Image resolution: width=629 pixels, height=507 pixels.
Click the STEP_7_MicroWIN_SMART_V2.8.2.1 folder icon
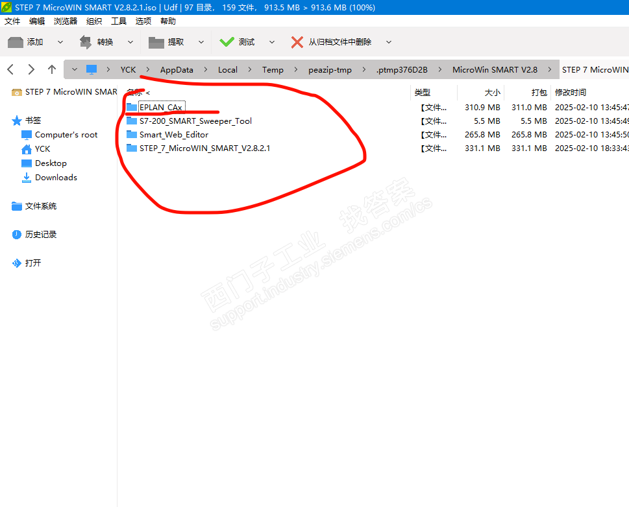click(x=132, y=148)
